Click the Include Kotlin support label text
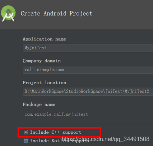This screenshot has width=153, height=146. [60, 141]
